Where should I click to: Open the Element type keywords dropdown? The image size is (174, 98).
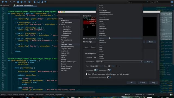(x=119, y=62)
